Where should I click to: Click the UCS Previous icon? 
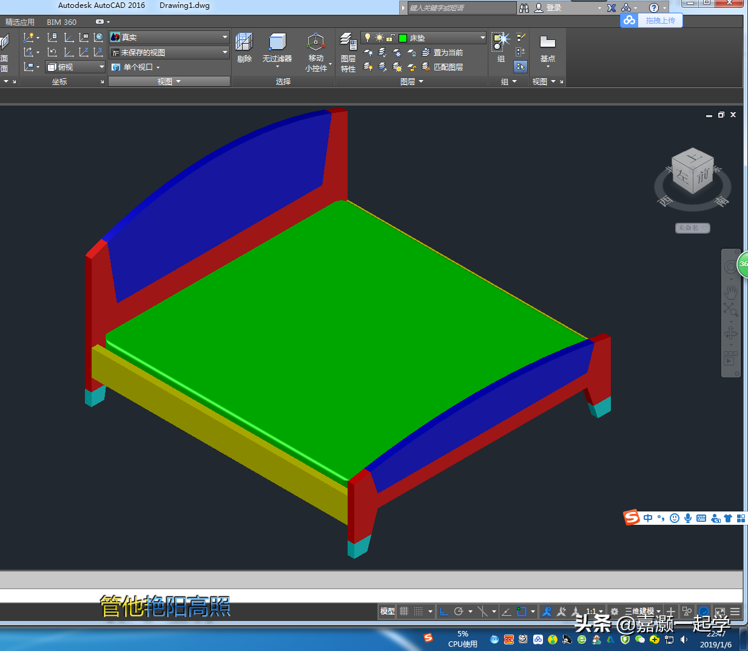[x=52, y=53]
